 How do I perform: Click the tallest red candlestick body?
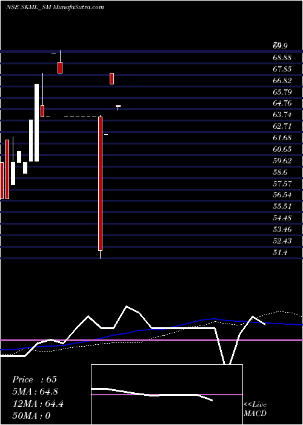click(101, 183)
